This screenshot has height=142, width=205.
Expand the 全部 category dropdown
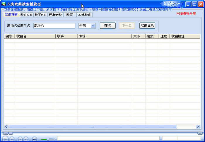point(93,26)
